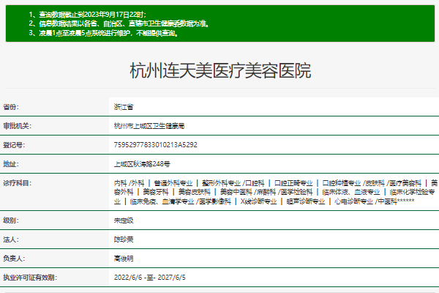The height and width of the screenshot is (293, 439).
Task: Click the 级别 row label
Action: click(x=11, y=220)
